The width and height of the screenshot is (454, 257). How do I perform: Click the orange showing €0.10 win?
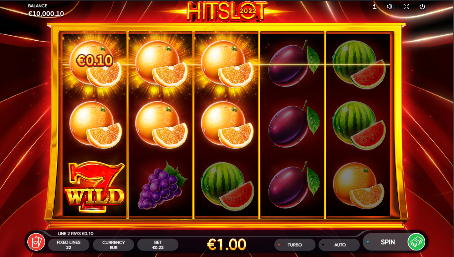[95, 64]
